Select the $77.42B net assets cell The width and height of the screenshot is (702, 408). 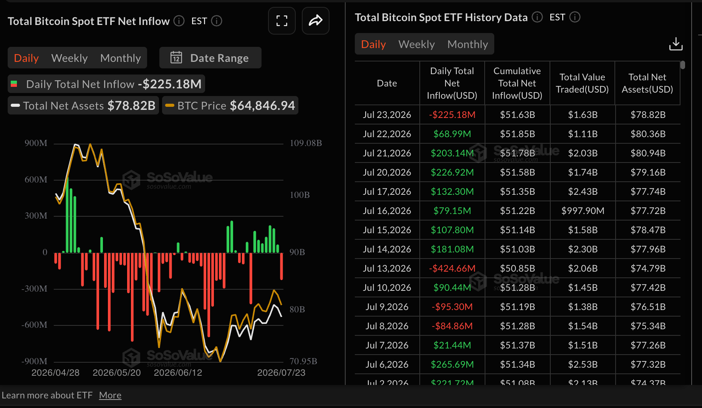[x=648, y=287]
